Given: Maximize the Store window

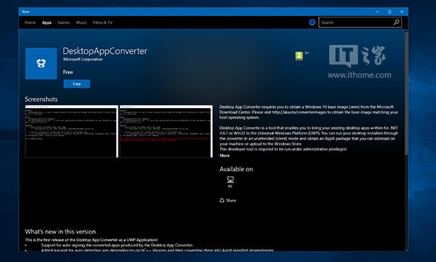Looking at the screenshot, I should tap(389, 12).
